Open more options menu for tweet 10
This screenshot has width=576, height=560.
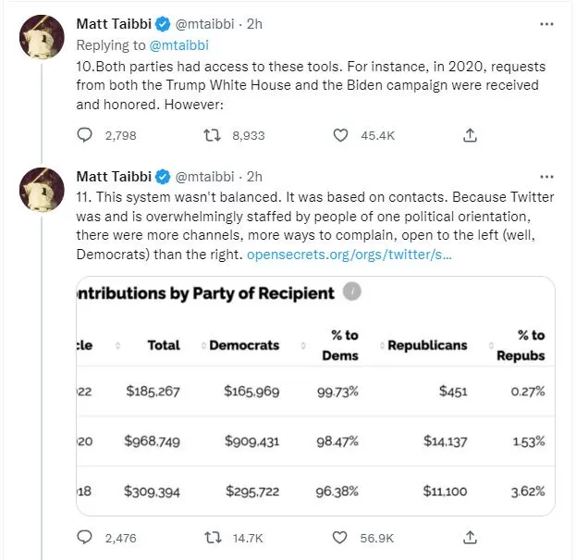(546, 24)
